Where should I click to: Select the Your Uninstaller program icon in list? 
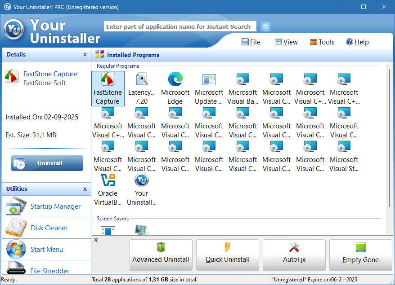point(142,189)
